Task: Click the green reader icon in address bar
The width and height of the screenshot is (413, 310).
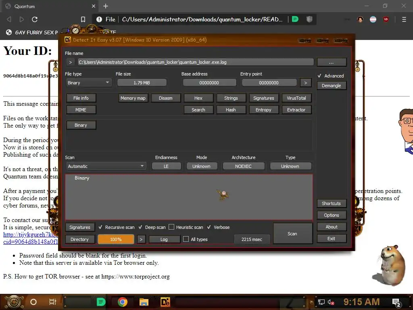Action: tap(295, 19)
